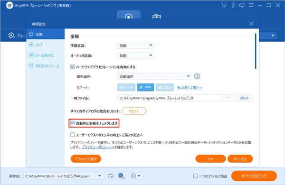Click the 一時ファイル path field
Image resolution: width=285 pixels, height=185 pixels.
tap(170, 98)
